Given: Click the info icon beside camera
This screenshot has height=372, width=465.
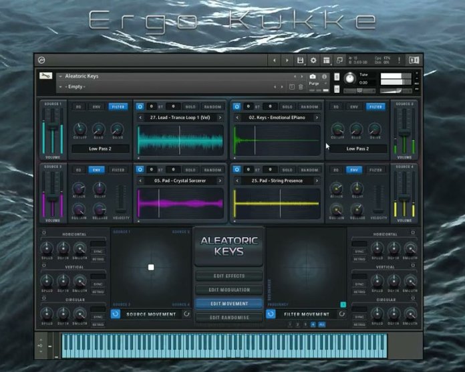Looking at the screenshot, I should click(x=324, y=76).
